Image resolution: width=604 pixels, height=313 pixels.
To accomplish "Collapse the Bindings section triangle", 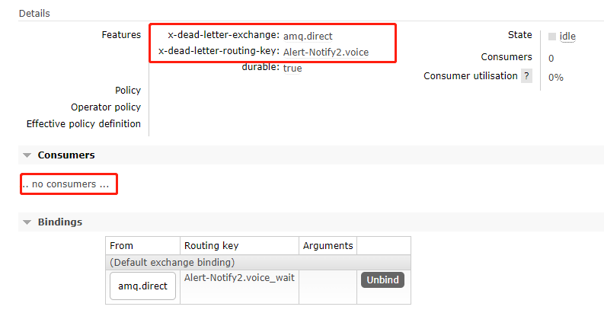I will point(27,222).
